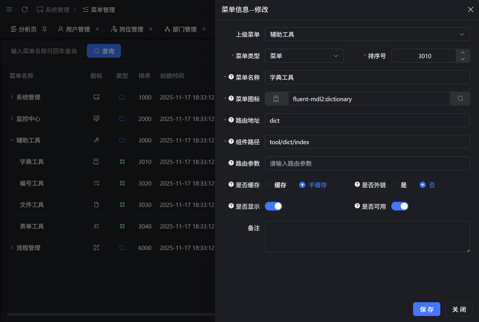The image size is (479, 322).
Task: Select the 缓存 radio option
Action: pyautogui.click(x=268, y=185)
